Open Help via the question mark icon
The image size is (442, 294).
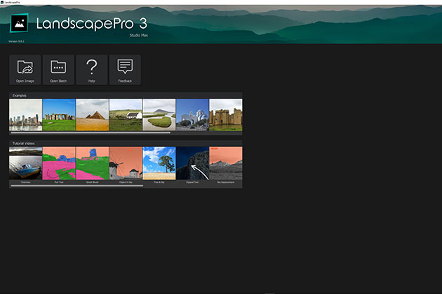92,67
